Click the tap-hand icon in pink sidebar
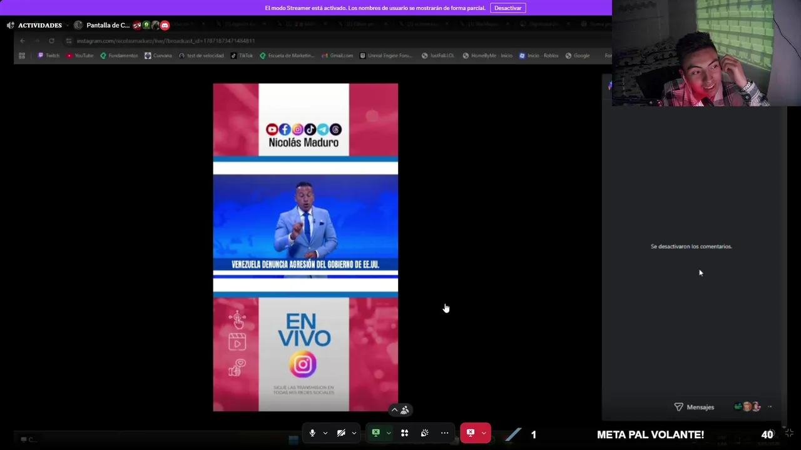 click(x=237, y=320)
